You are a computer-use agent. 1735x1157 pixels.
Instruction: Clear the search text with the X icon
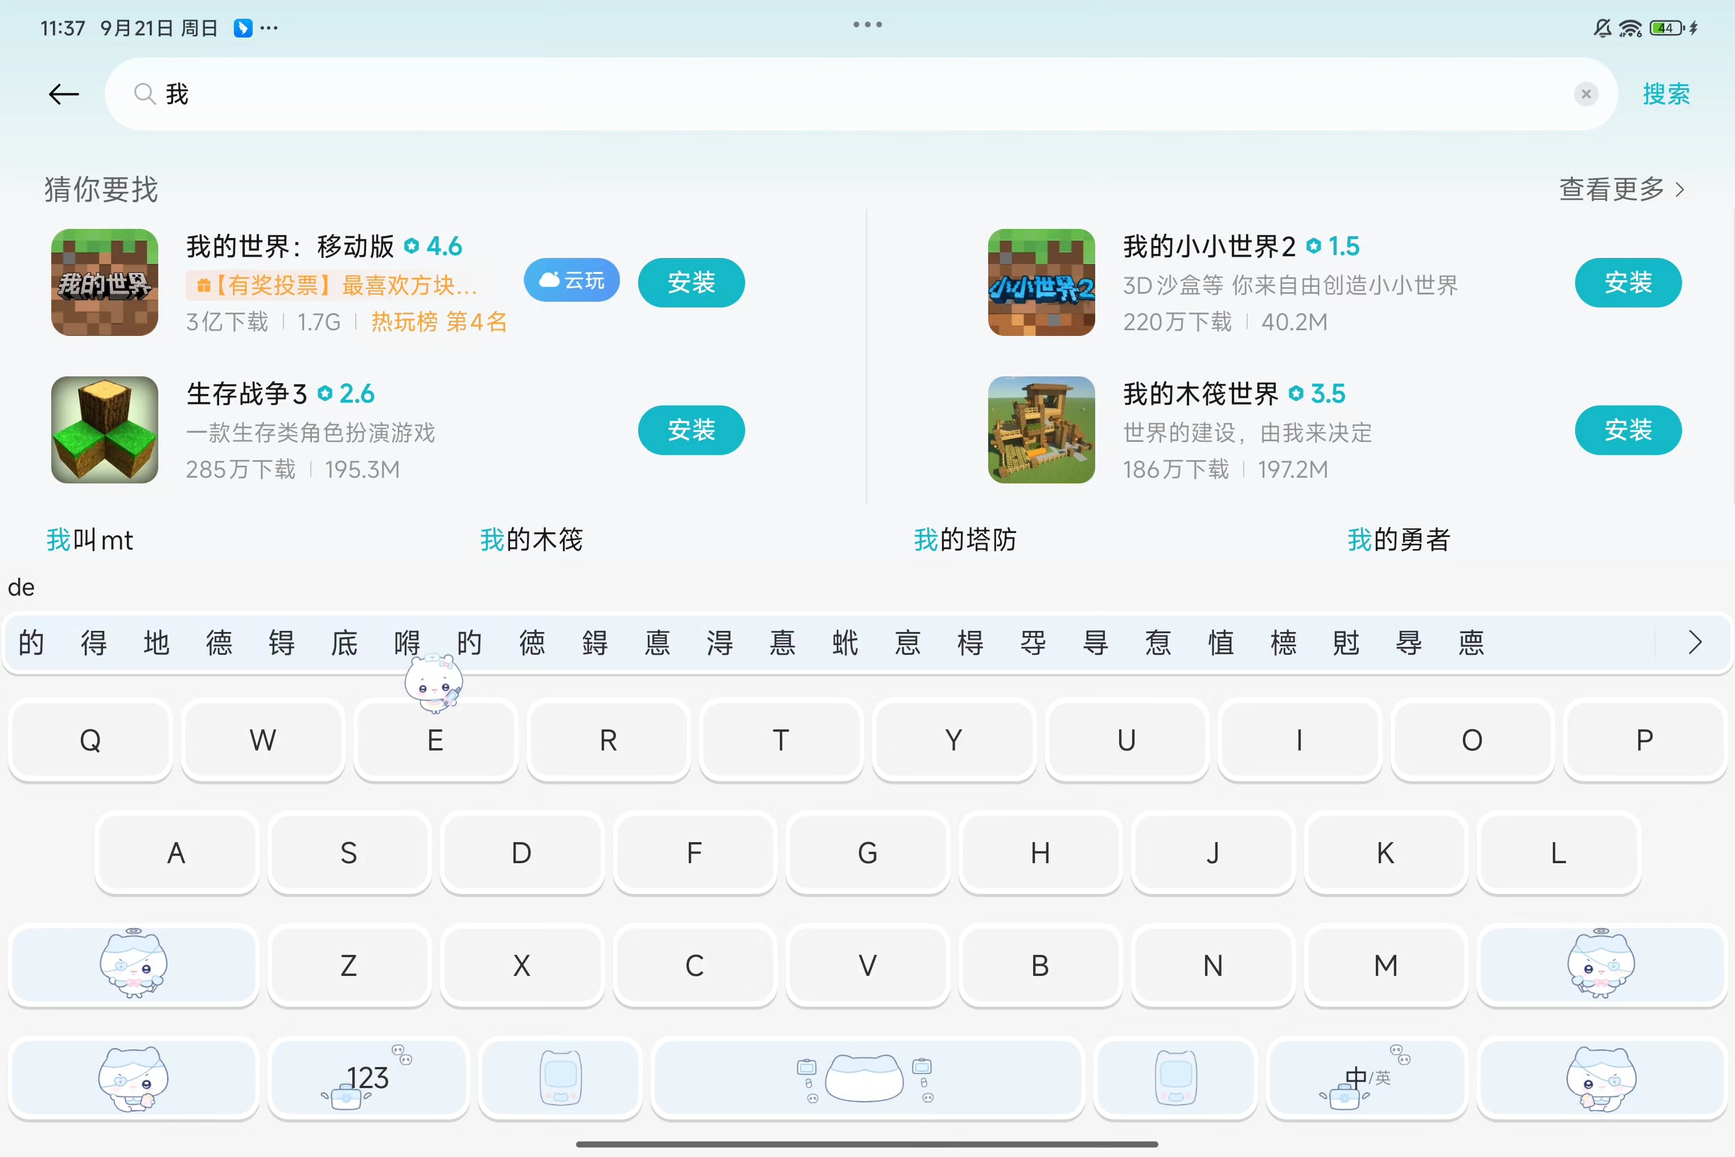[x=1586, y=95]
